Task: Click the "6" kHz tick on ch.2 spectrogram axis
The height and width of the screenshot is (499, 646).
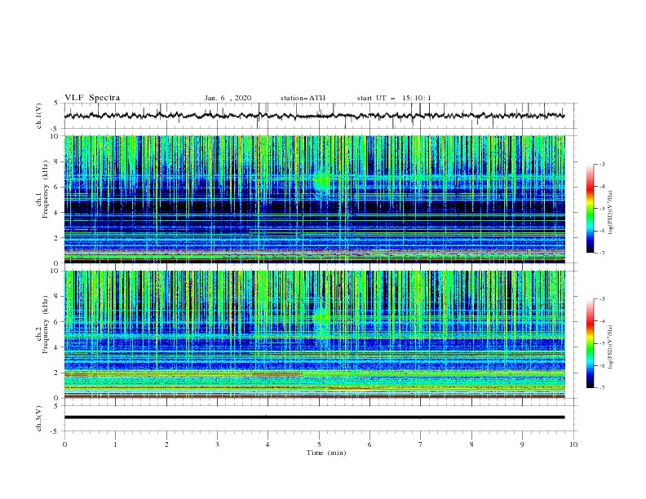Action: (x=56, y=322)
